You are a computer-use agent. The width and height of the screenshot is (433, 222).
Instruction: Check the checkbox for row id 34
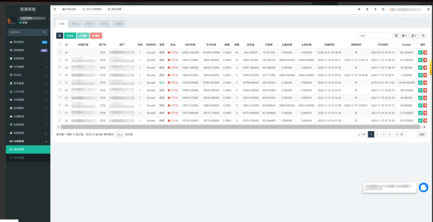[60, 60]
